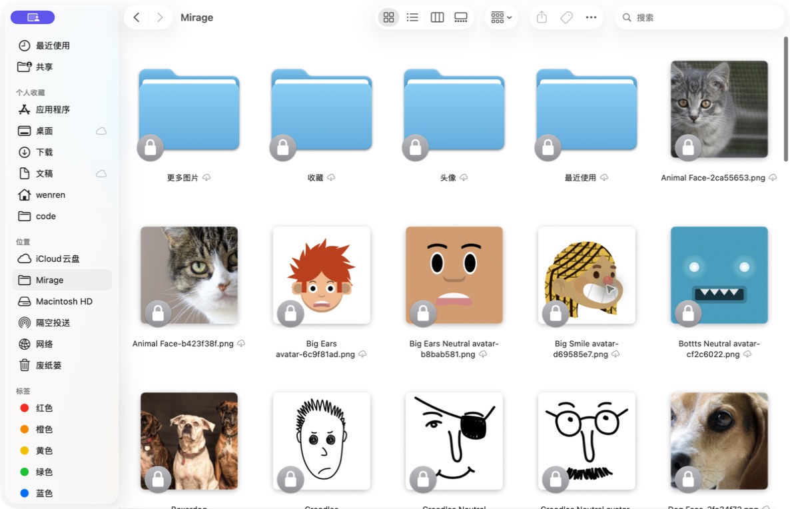Go back with the left chevron button
The width and height of the screenshot is (790, 509).
(x=137, y=17)
